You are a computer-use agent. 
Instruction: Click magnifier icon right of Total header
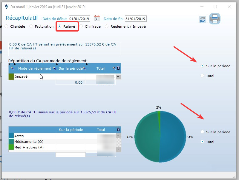pos(114,68)
